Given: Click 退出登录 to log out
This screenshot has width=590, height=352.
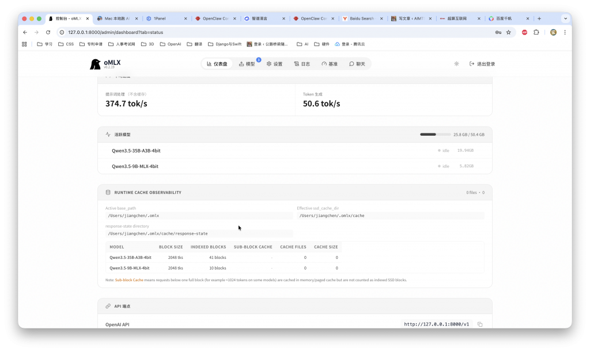Looking at the screenshot, I should click(482, 64).
